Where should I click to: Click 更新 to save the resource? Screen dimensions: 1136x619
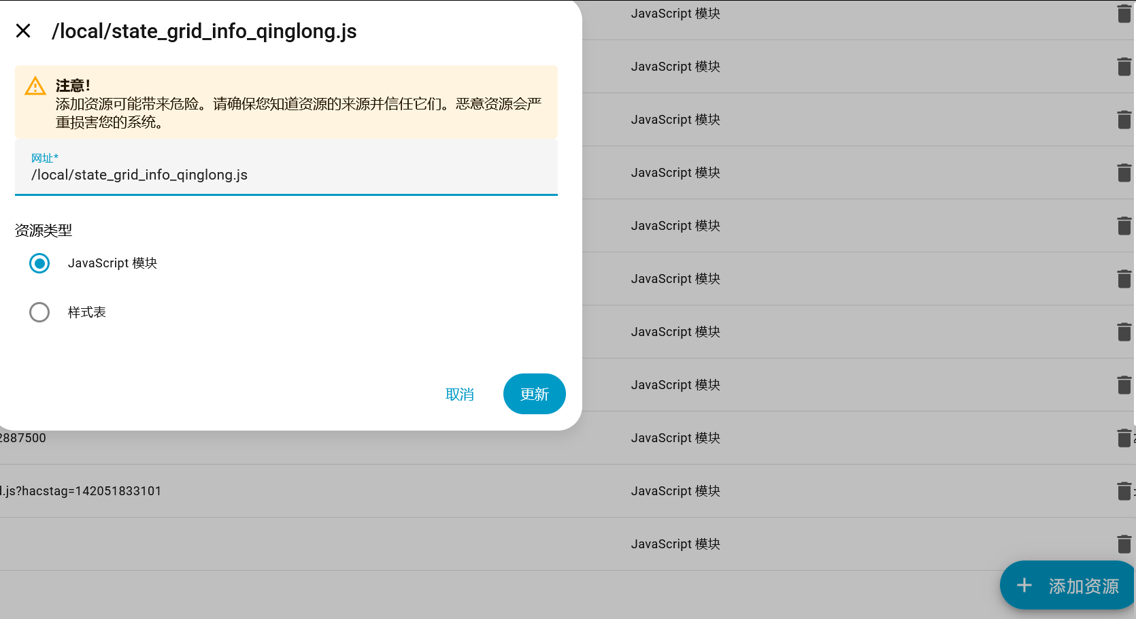pyautogui.click(x=534, y=394)
